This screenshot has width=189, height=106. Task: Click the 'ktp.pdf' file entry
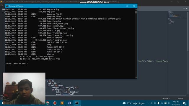click(51, 12)
